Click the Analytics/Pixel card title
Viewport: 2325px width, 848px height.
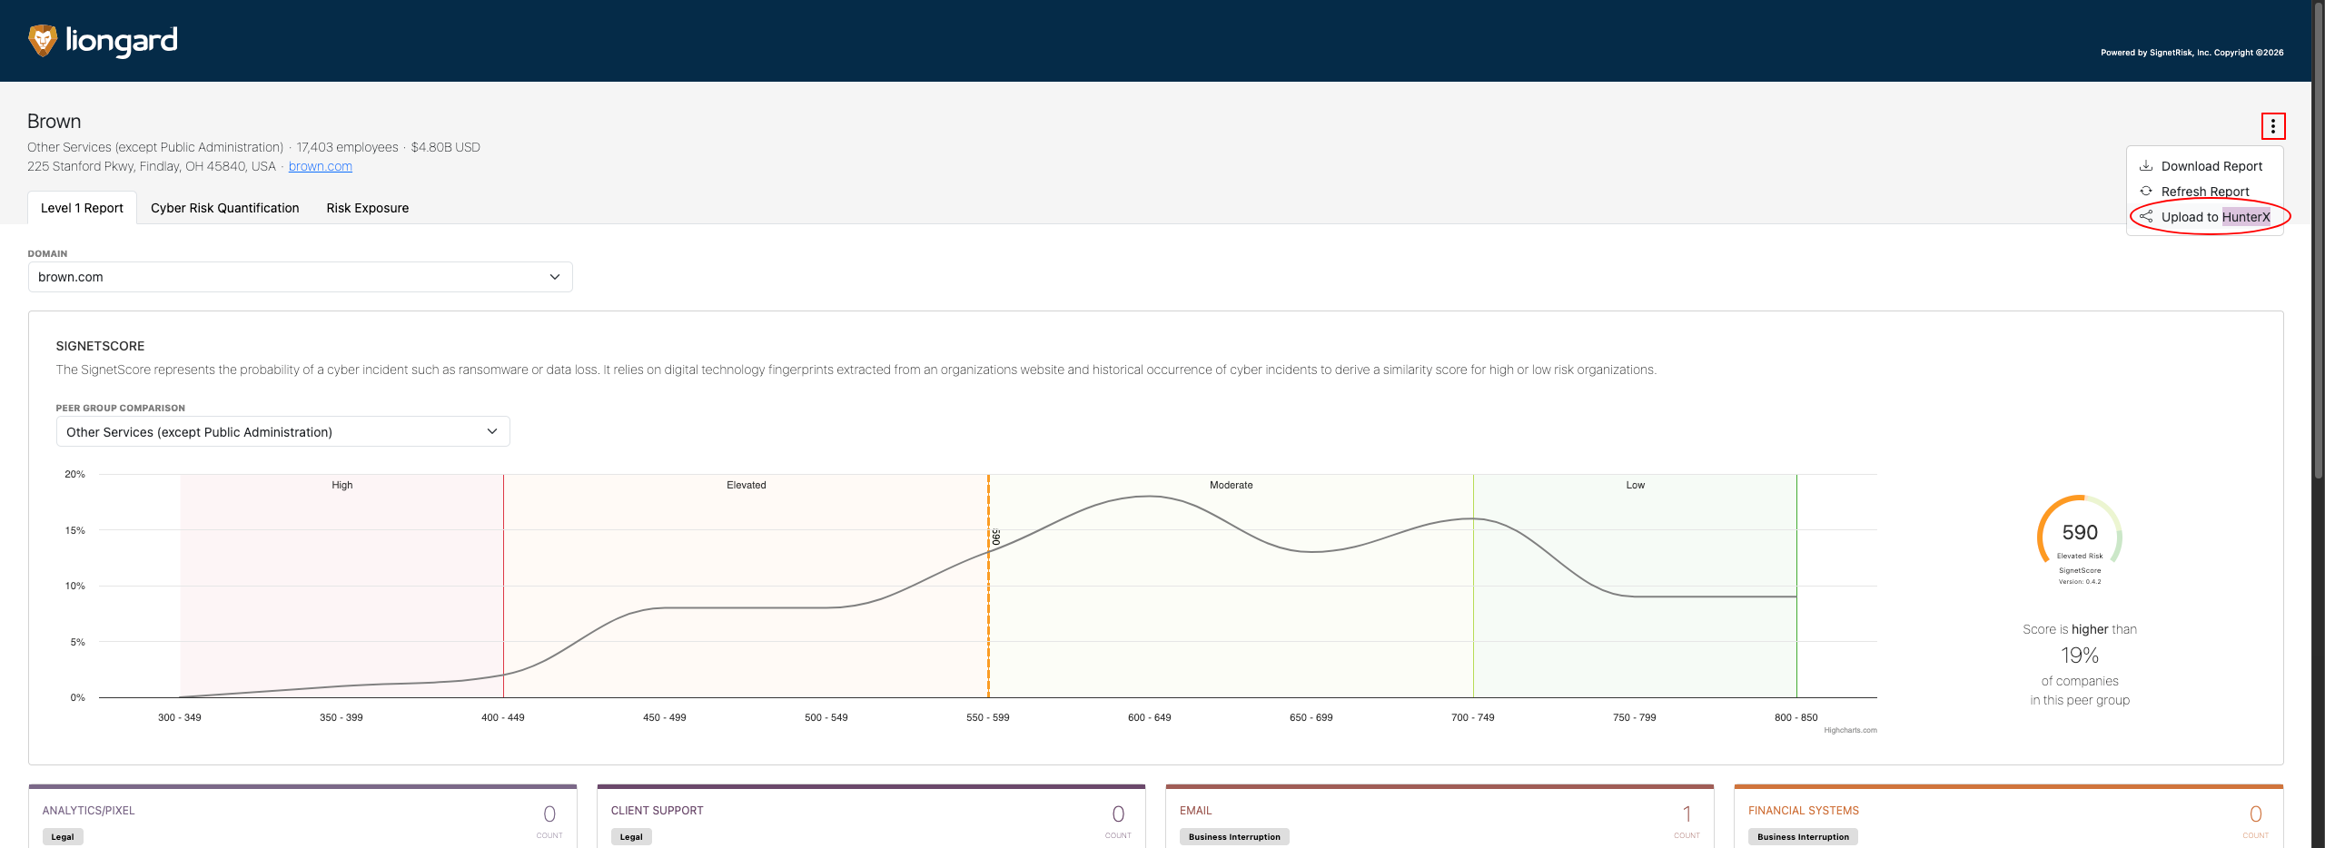[x=89, y=811]
